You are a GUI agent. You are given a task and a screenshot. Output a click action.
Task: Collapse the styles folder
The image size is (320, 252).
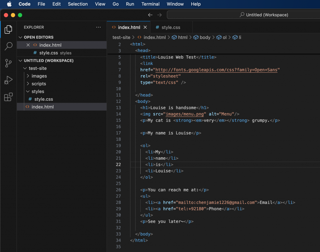point(28,91)
